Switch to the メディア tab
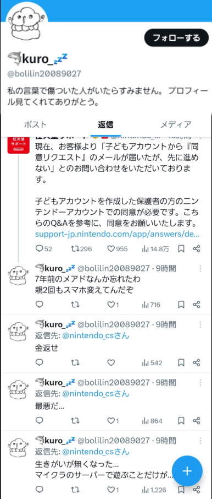212x499 pixels. tap(176, 124)
